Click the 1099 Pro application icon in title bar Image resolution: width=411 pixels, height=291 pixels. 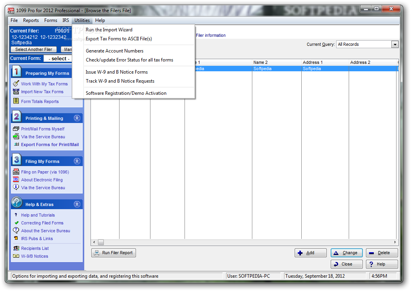11,11
